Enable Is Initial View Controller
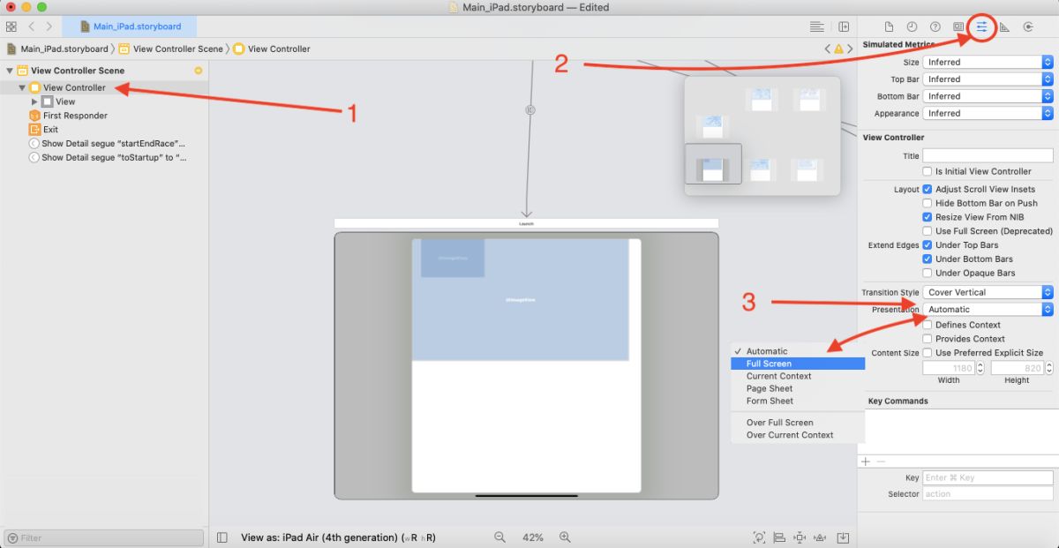Screen dimensions: 1059x548 (928, 171)
